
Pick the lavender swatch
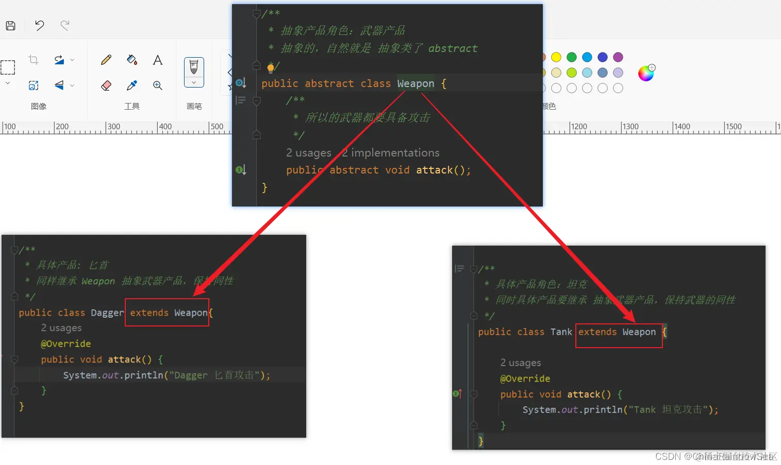(x=618, y=73)
